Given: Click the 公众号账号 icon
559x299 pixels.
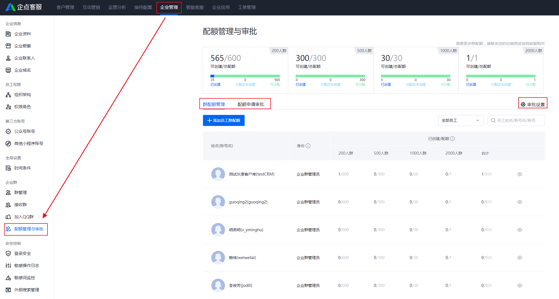Looking at the screenshot, I should pyautogui.click(x=8, y=131).
